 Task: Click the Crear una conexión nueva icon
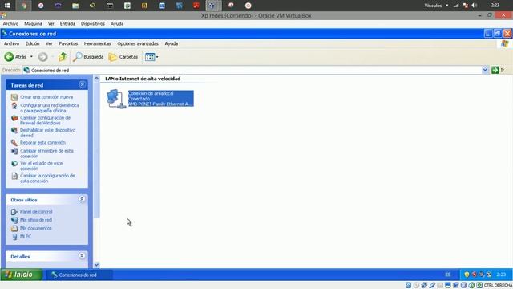[14, 97]
